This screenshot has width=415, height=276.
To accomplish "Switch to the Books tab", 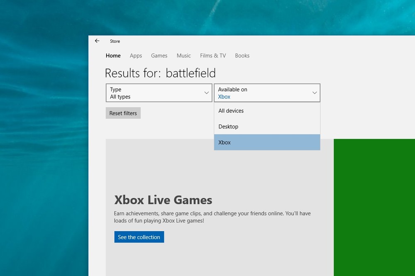I will tap(242, 56).
